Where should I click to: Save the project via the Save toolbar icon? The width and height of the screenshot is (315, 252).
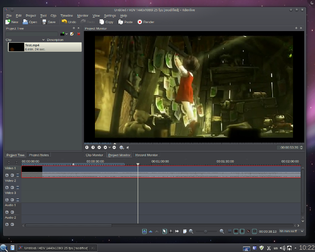[x=44, y=22]
